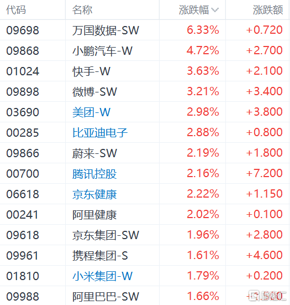Select the 蔚来-SW stock name

pyautogui.click(x=94, y=153)
